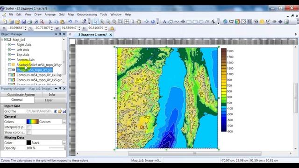Viewport: 299px width, 168px height.
Task: Click the Print toolbar icon
Action: (x=29, y=21)
